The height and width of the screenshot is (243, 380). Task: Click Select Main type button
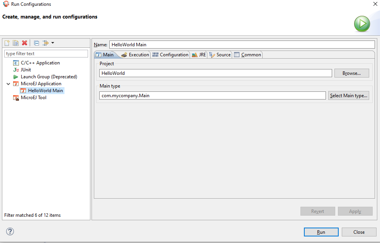point(348,95)
